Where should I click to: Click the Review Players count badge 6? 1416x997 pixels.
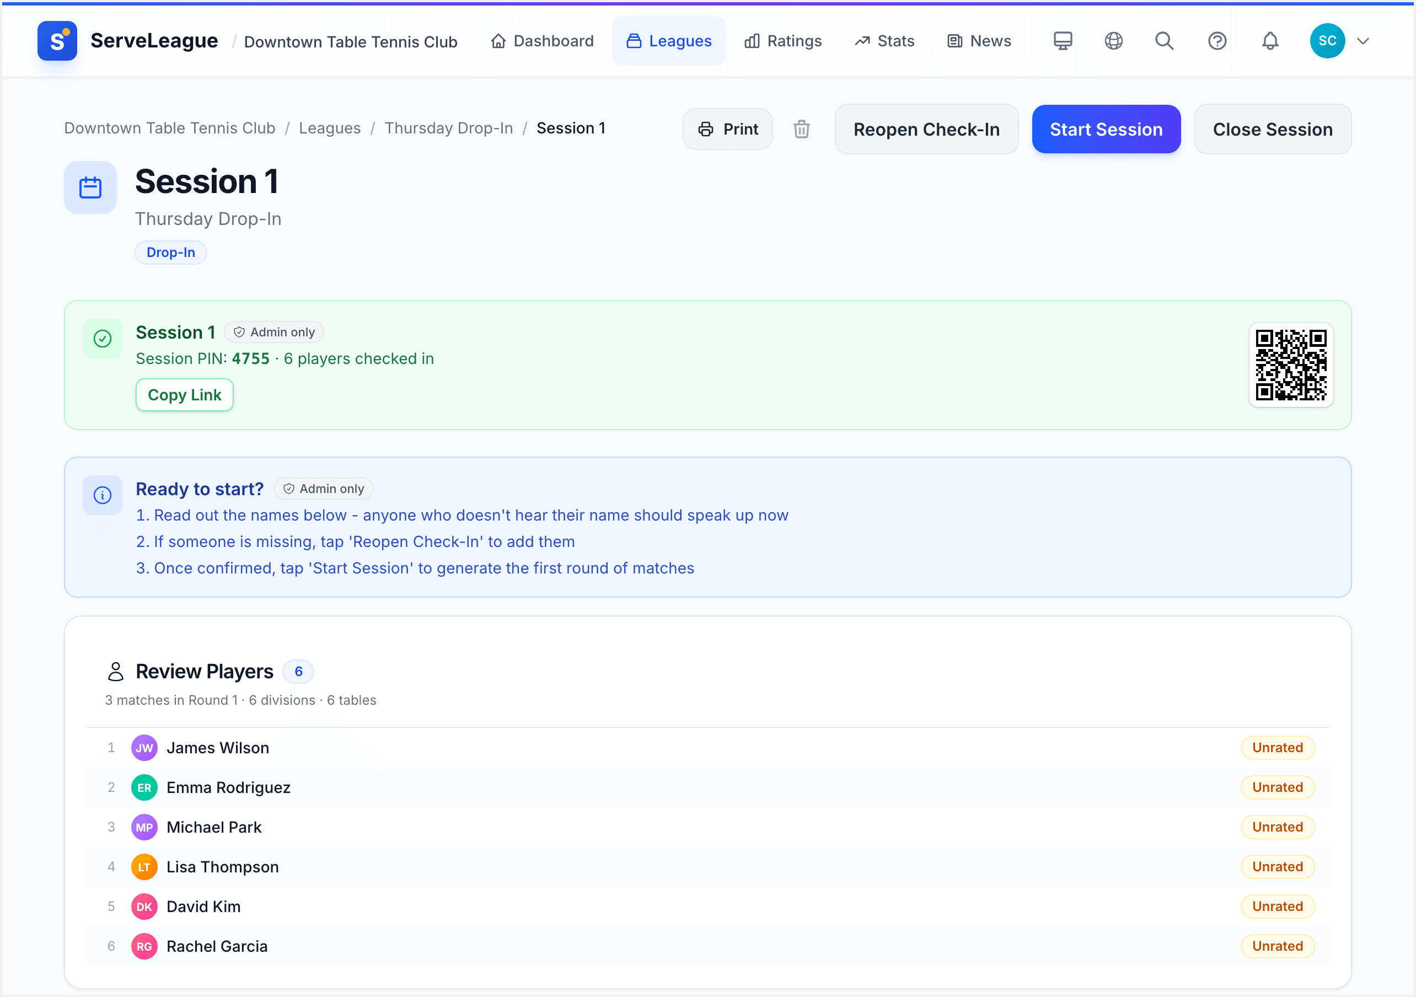tap(298, 671)
